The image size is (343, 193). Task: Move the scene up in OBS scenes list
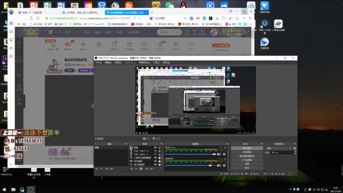coord(107,169)
